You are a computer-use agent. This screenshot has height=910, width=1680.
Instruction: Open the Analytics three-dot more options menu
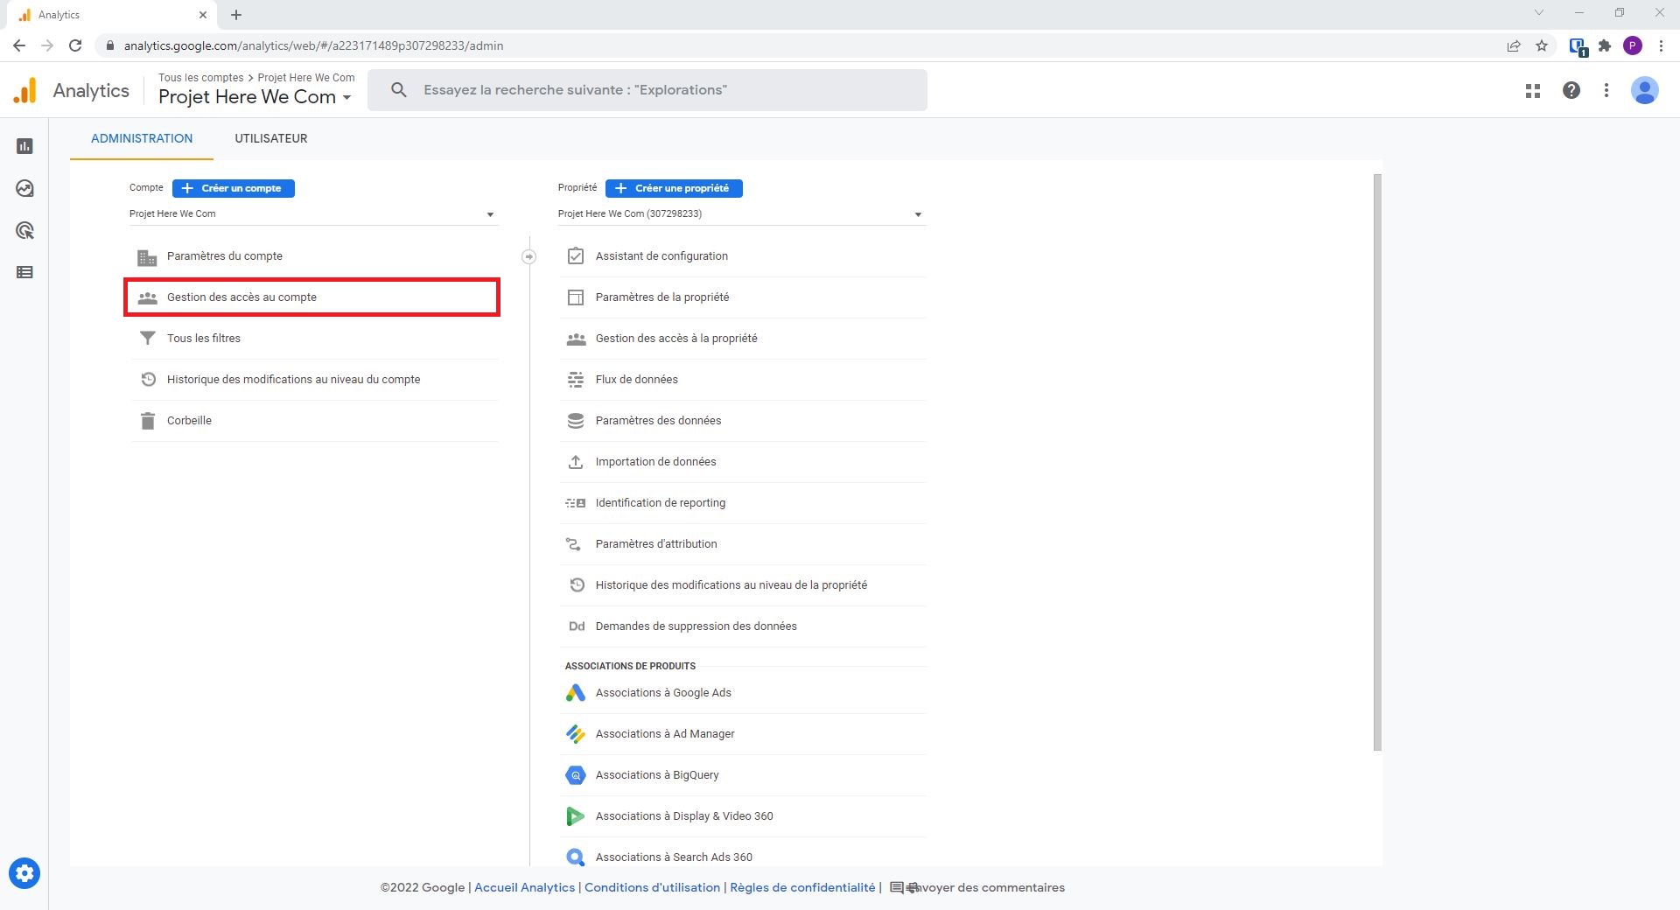coord(1606,90)
